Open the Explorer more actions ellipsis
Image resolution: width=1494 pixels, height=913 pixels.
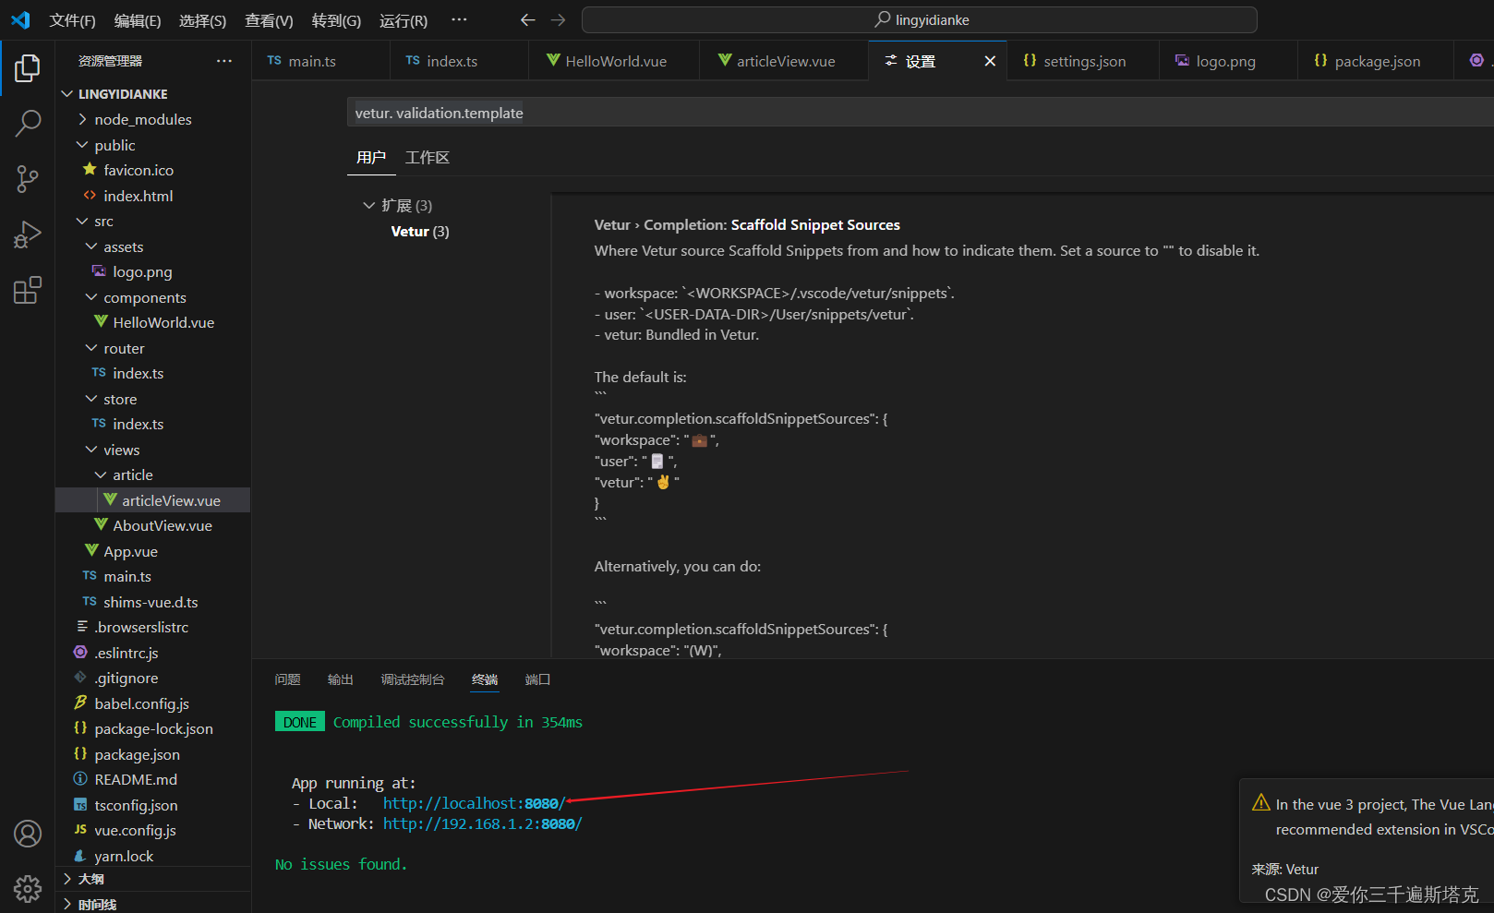coord(223,60)
